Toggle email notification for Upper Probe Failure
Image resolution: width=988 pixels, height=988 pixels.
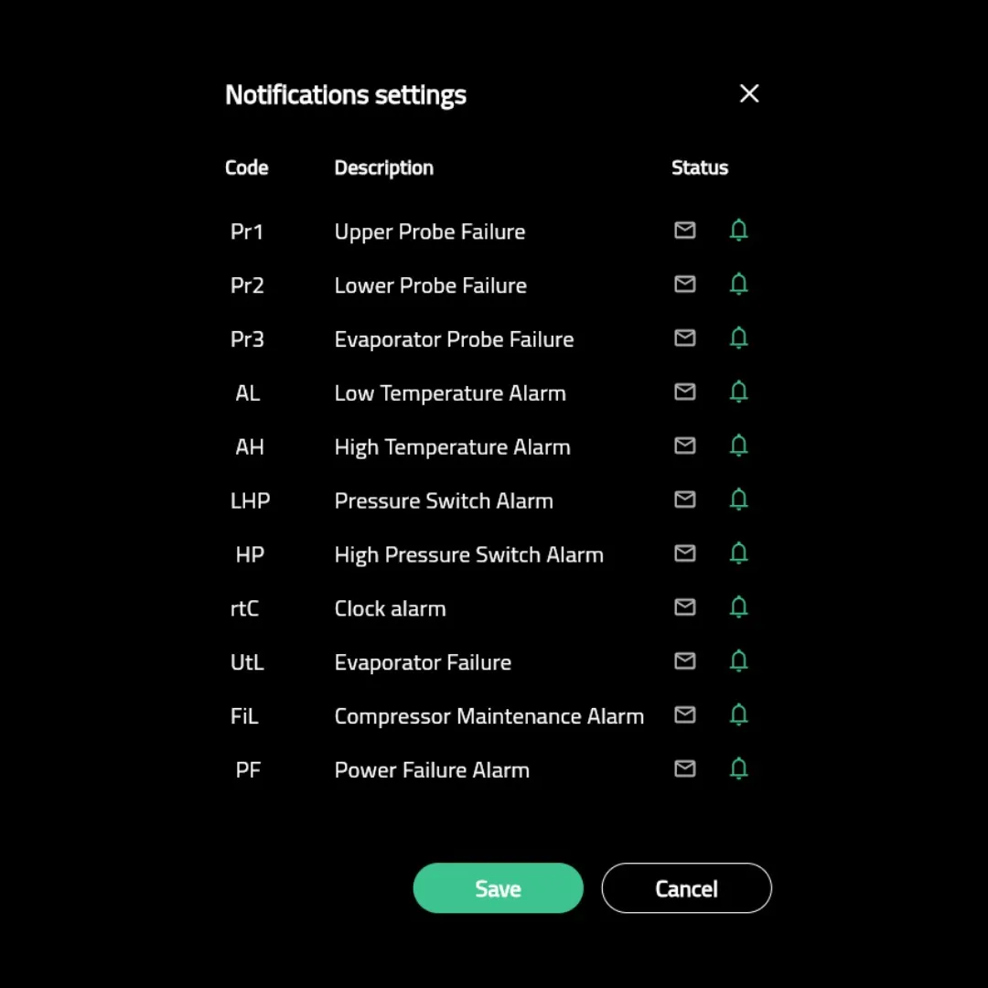[x=684, y=231]
